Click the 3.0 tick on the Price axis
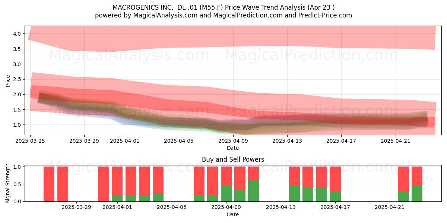 click(x=16, y=64)
